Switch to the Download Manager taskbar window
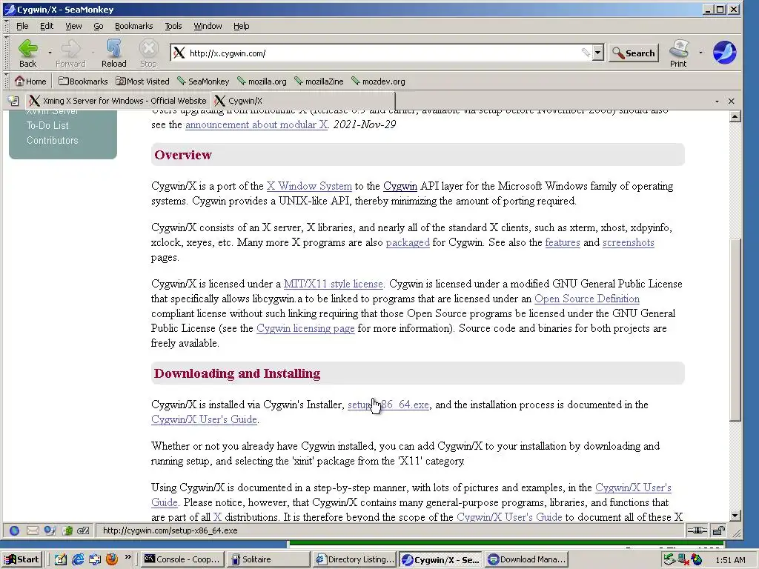The image size is (759, 569). 526,559
